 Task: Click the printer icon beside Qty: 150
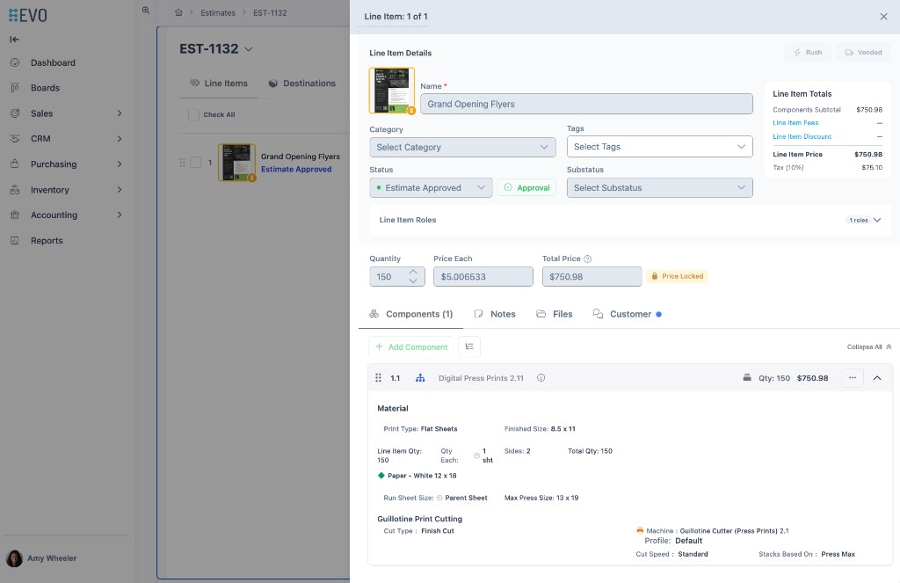pyautogui.click(x=747, y=378)
